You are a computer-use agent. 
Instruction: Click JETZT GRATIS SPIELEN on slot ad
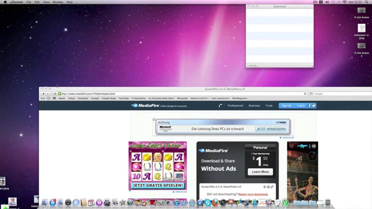coord(158,185)
